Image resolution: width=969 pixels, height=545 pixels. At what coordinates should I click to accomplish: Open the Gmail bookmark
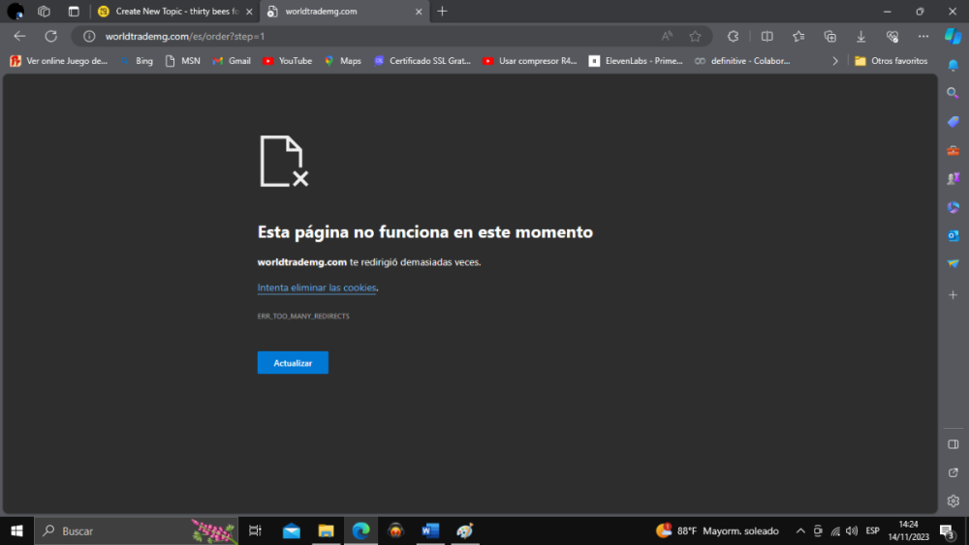point(232,60)
